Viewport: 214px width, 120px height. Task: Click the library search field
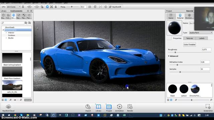tap(13, 23)
